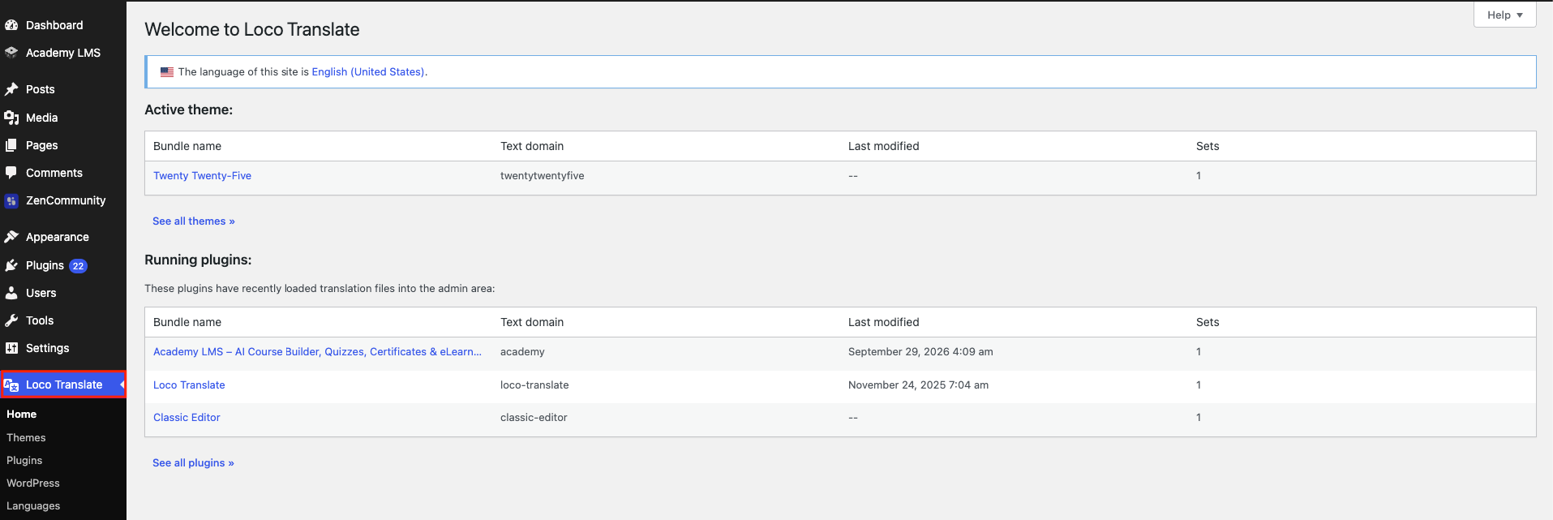1553x520 pixels.
Task: Click the See all plugins link
Action: coord(193,463)
